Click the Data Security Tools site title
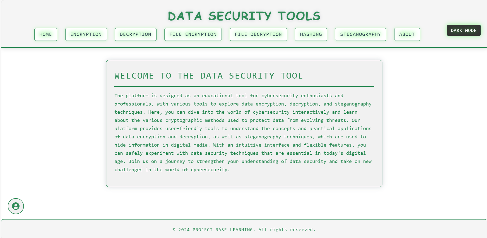 coord(244,16)
